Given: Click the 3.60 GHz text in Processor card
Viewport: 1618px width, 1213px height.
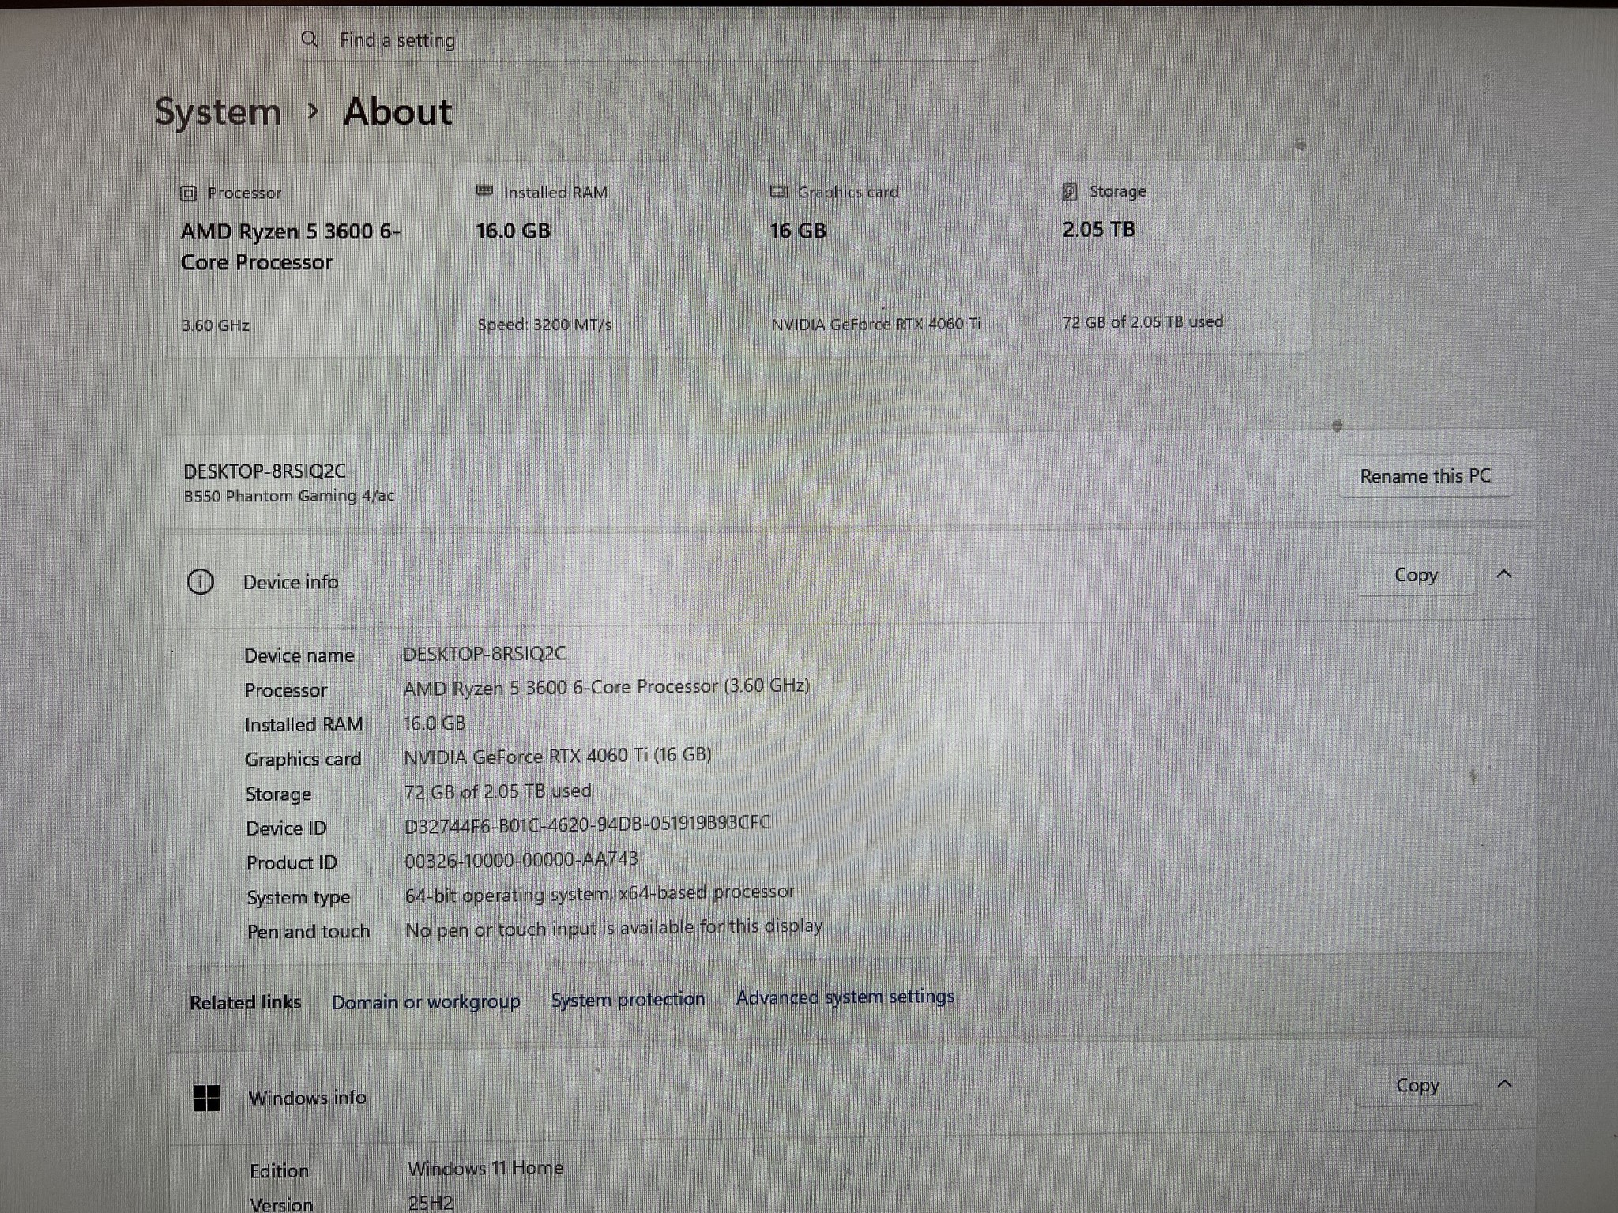Looking at the screenshot, I should 216,325.
